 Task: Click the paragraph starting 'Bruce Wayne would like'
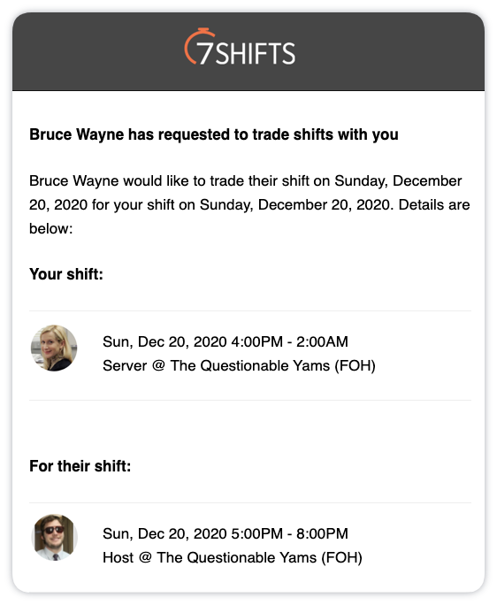point(249,205)
